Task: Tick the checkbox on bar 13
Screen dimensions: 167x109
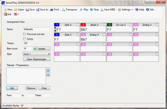Action: (x=78, y=54)
